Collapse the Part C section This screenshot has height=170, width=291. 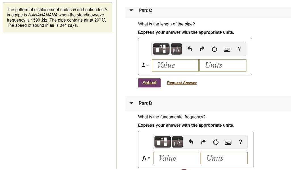[131, 10]
